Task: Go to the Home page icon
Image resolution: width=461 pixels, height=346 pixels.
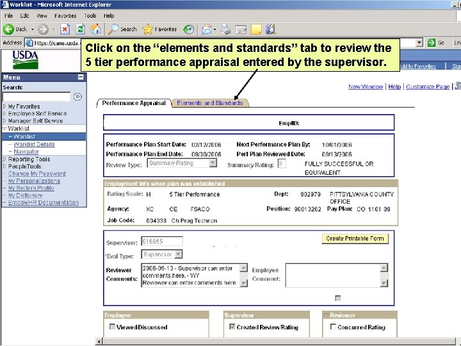Action: pyautogui.click(x=95, y=29)
